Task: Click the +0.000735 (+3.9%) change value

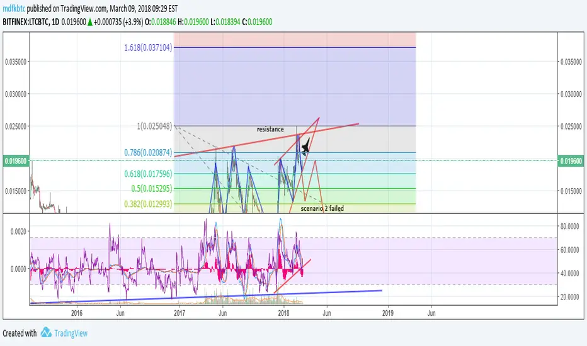Action: 118,22
